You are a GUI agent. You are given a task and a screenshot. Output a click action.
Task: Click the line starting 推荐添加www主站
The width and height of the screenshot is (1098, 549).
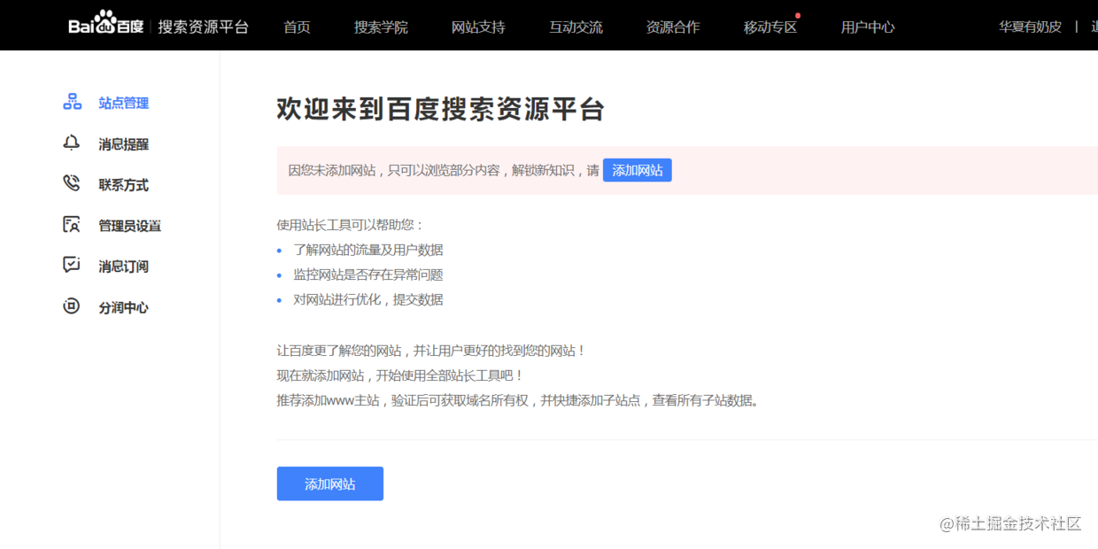coord(519,400)
